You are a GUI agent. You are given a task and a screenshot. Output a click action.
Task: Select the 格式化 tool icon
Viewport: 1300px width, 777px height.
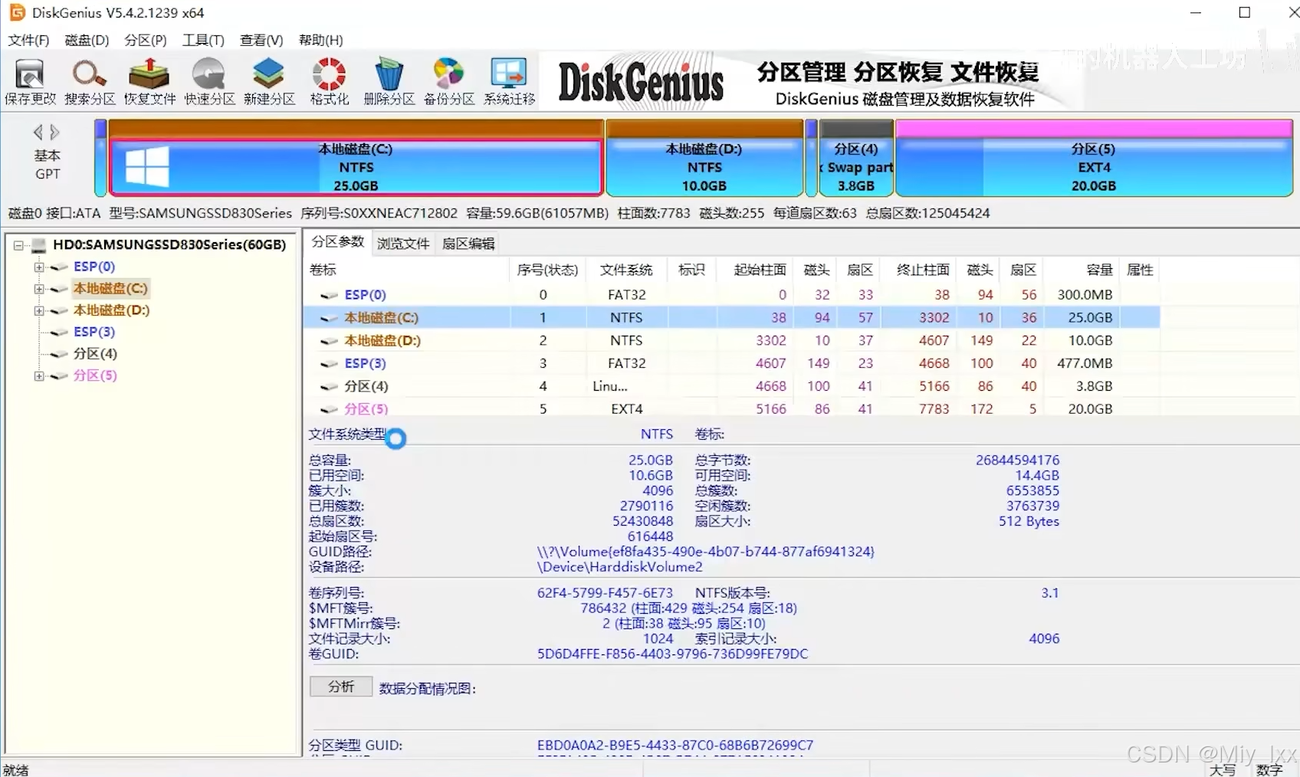(x=329, y=81)
